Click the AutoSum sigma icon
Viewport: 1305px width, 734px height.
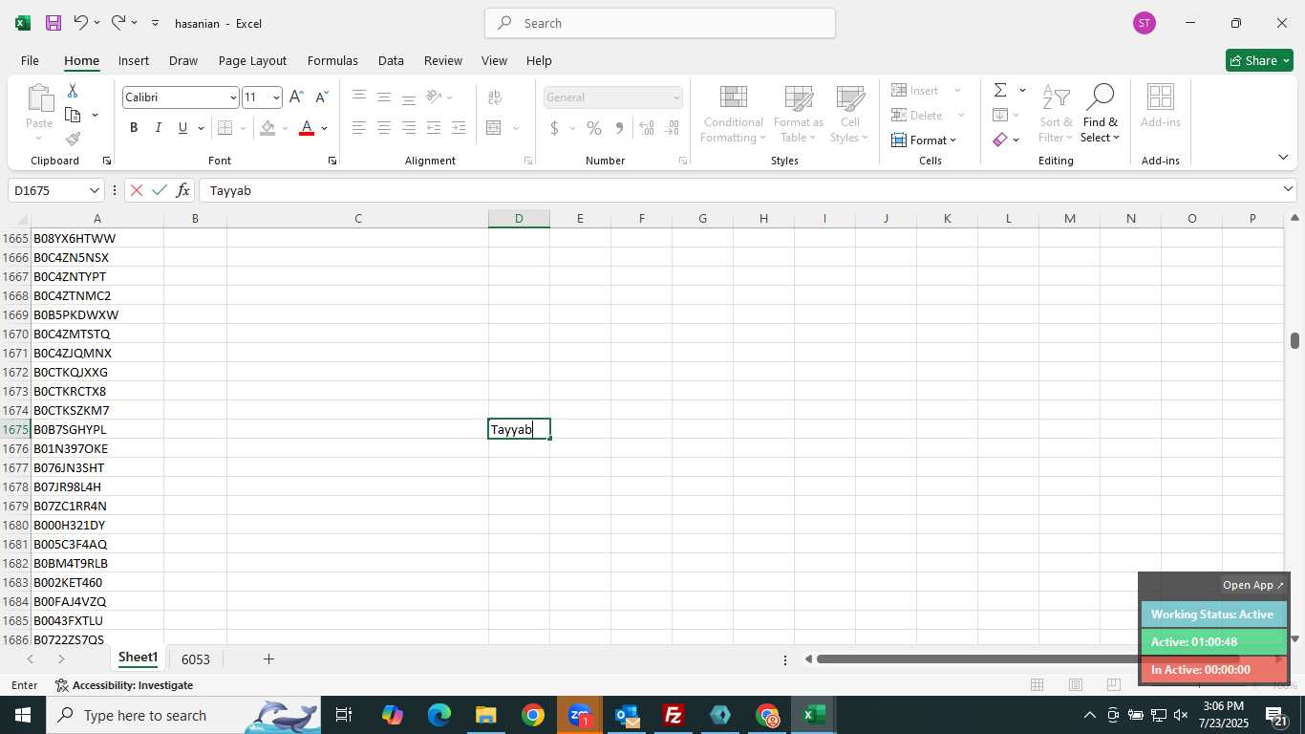click(x=1000, y=90)
